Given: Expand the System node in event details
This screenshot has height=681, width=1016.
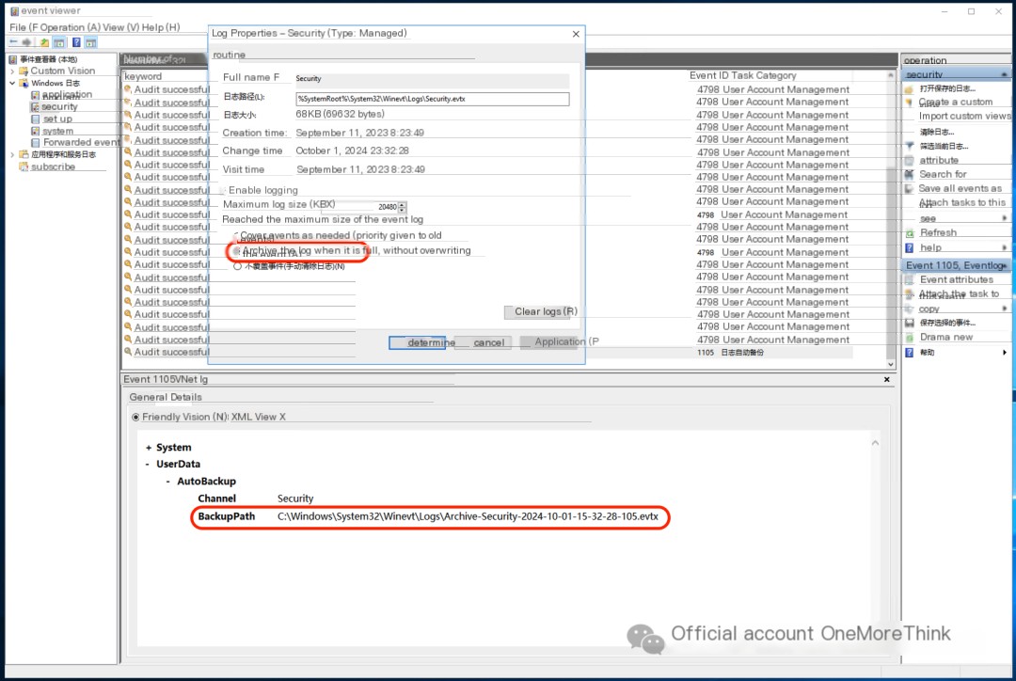Looking at the screenshot, I should (148, 448).
